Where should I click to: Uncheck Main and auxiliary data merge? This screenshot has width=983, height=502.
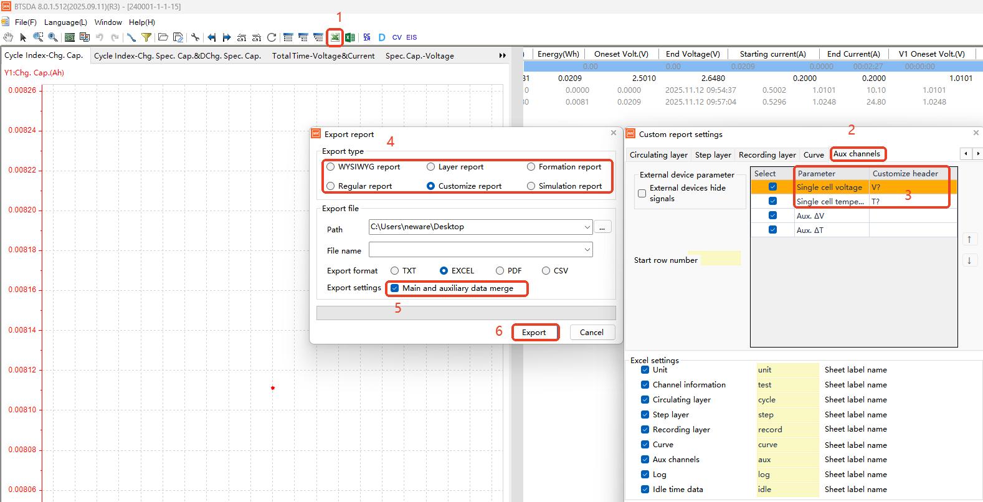click(x=395, y=288)
